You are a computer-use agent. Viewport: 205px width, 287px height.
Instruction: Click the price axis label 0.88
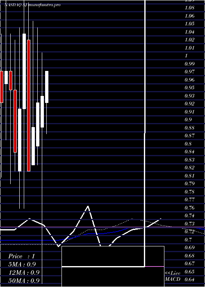(x=189, y=128)
